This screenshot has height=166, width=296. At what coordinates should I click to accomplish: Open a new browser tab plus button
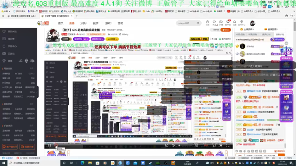pos(77,16)
